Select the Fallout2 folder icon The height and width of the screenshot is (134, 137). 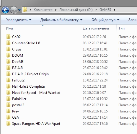[8, 80]
